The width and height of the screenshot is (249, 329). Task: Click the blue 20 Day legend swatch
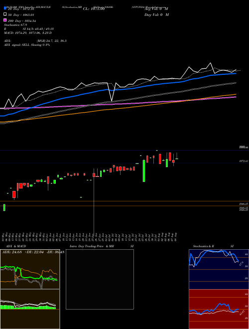[x=5, y=8]
